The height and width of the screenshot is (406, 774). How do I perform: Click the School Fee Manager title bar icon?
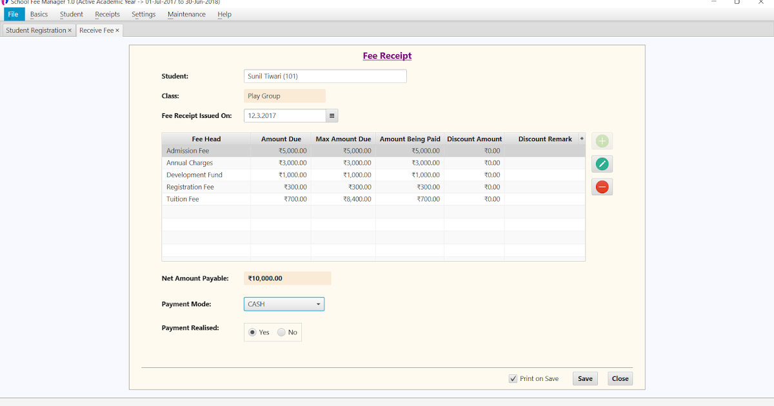pyautogui.click(x=5, y=2)
